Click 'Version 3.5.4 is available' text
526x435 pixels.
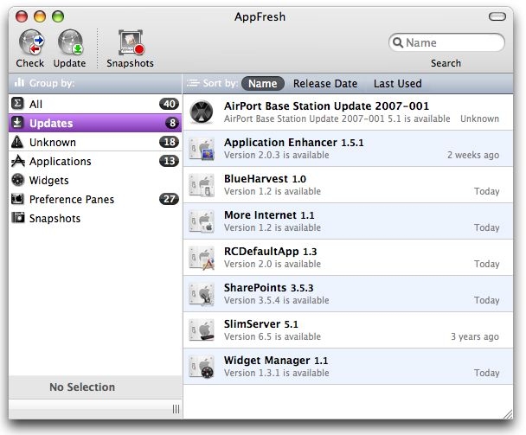pyautogui.click(x=277, y=300)
